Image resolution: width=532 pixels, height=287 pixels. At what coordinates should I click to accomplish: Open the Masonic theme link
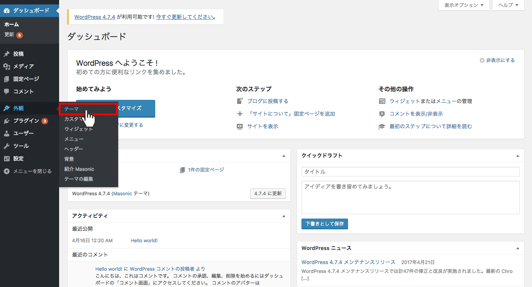pyautogui.click(x=123, y=193)
